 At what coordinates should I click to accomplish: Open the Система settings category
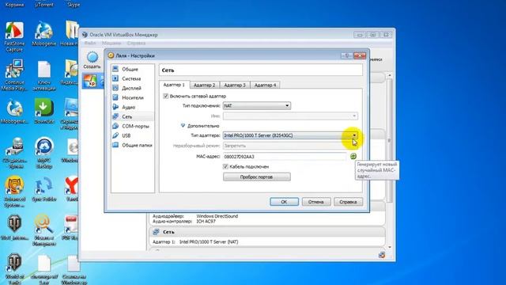(x=132, y=78)
